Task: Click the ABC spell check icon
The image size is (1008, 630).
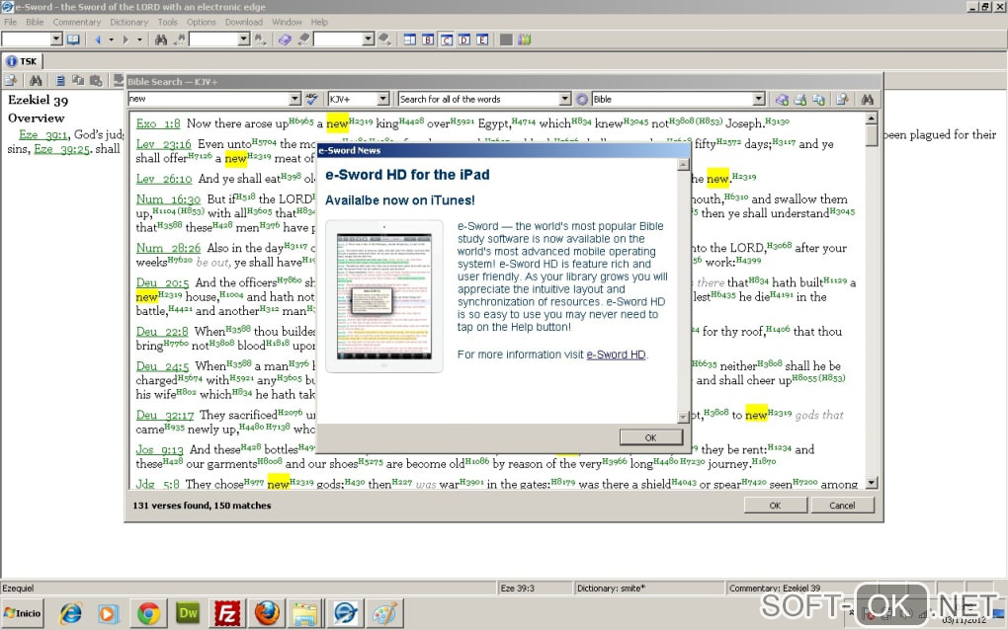Action: click(x=311, y=99)
